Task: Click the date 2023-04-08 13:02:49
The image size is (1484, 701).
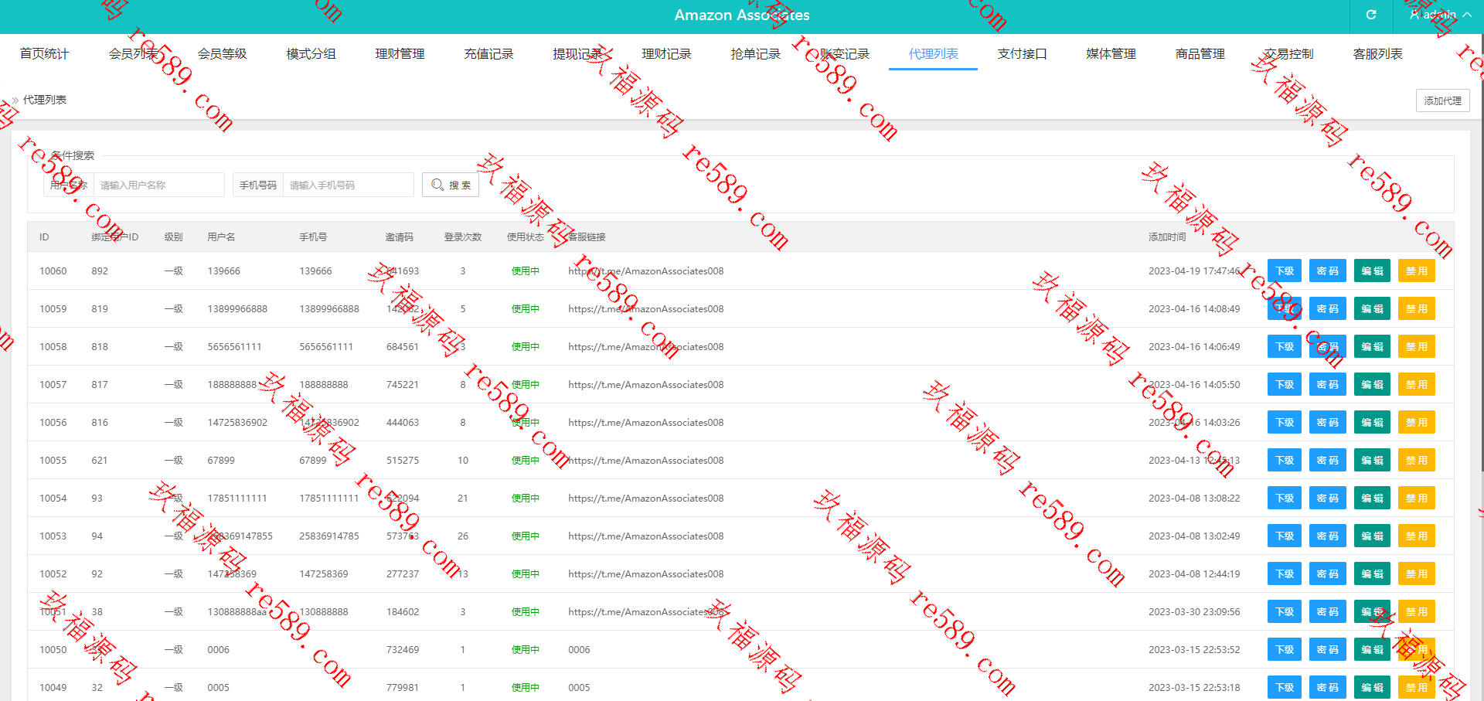Action: (1194, 536)
